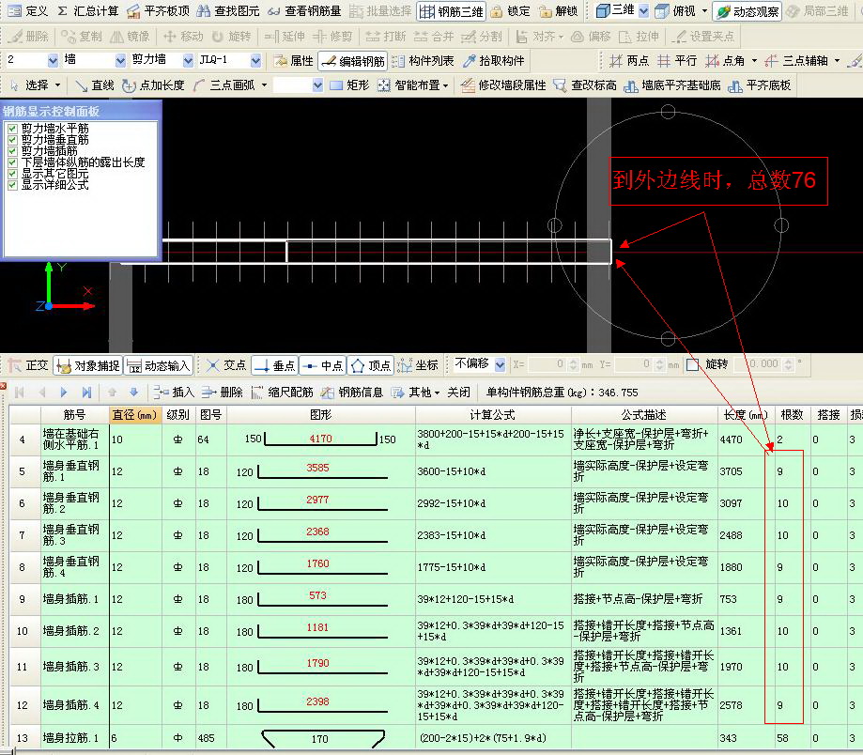Toggle 剪力墙垂直筋 checkbox

tap(12, 140)
